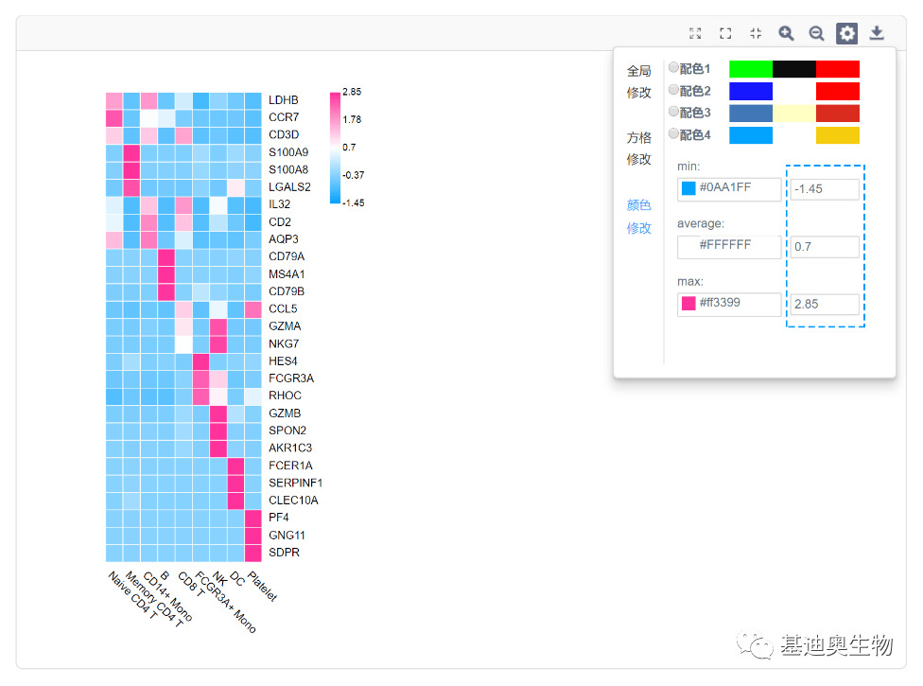
Task: Click the CD79A gene row label
Action: [x=287, y=256]
